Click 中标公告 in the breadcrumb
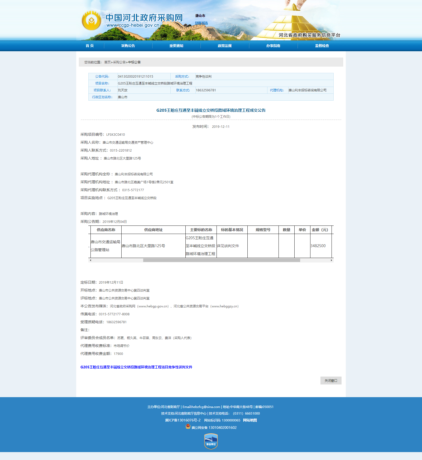The width and height of the screenshot is (422, 460). (134, 62)
